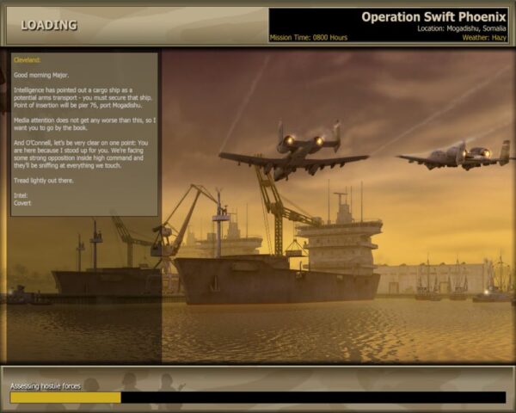Select the 'Tread lightly out there' line

coord(44,181)
